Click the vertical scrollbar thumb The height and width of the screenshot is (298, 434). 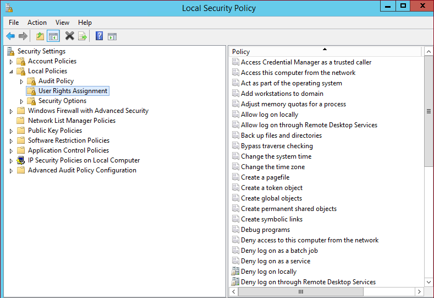tap(428, 110)
